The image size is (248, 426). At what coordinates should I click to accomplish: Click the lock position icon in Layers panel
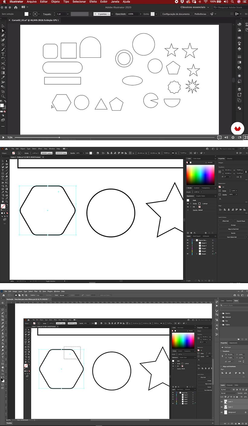point(231,397)
